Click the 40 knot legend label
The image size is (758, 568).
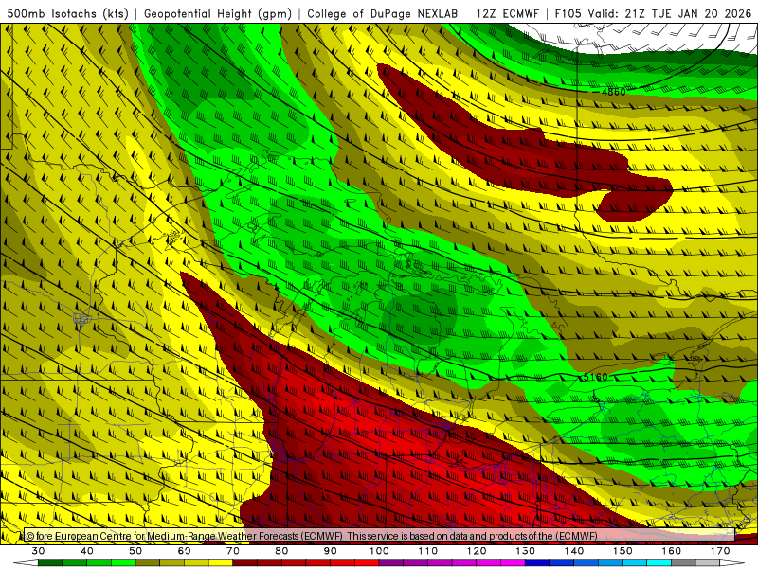(x=87, y=551)
